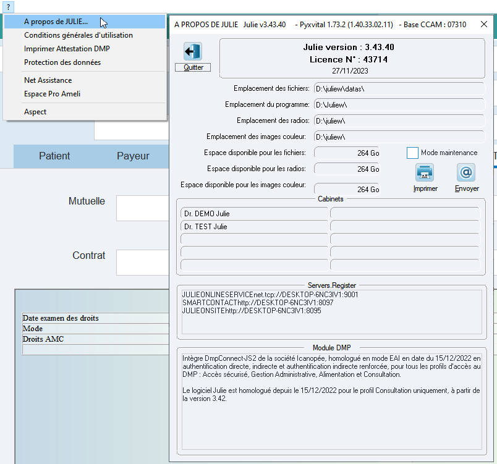Select Protection des données menu item
497x464 pixels.
(x=62, y=62)
